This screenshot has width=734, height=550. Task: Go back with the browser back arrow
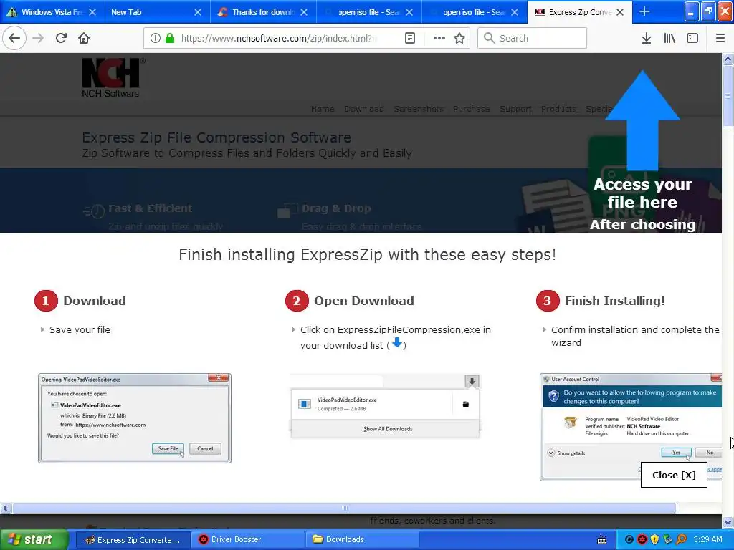tap(14, 38)
